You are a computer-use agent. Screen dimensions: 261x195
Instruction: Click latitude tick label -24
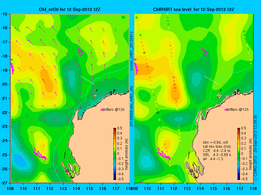click(4, 141)
